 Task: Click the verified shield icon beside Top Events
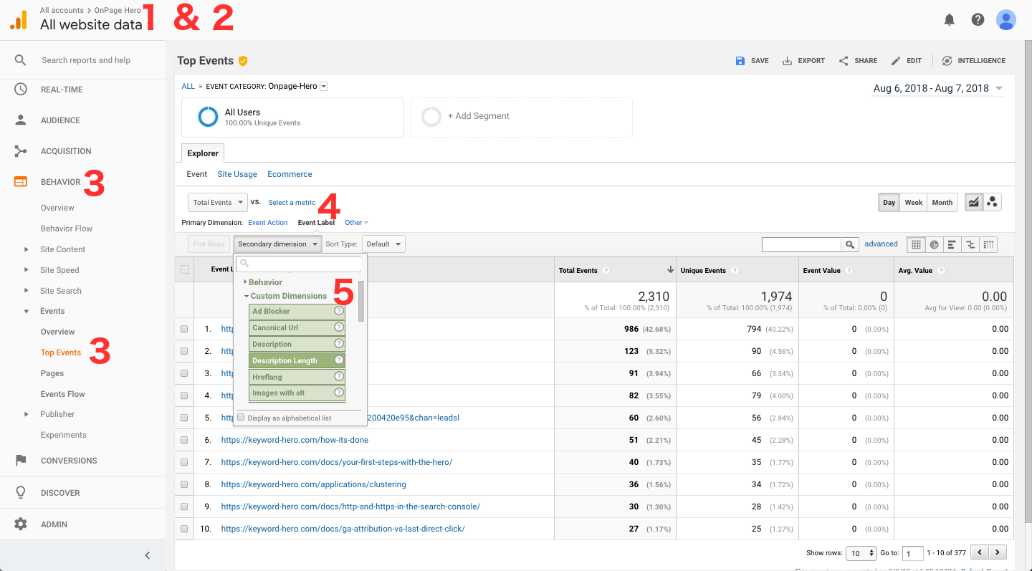tap(243, 61)
